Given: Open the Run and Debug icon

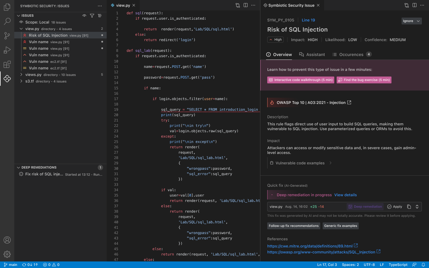Looking at the screenshot, I should pos(7,50).
